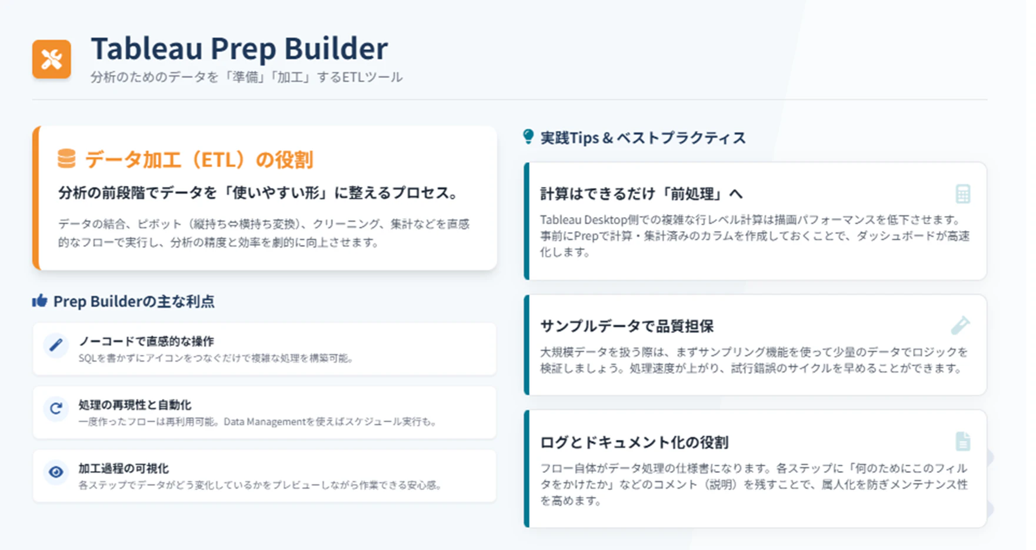Click the paragraph starting フロー自体がデータ処理の仕様書

tap(754, 484)
